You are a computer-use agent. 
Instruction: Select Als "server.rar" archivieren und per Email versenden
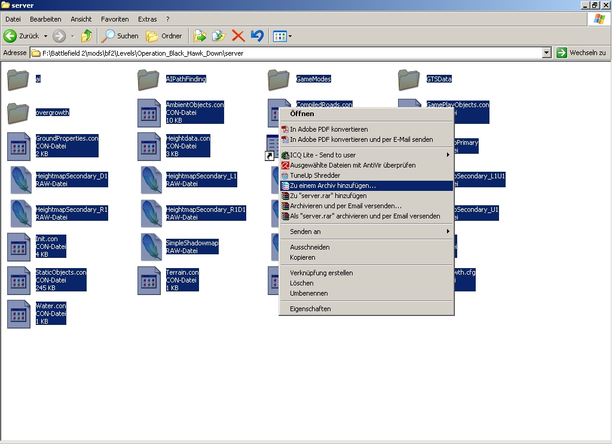point(366,216)
